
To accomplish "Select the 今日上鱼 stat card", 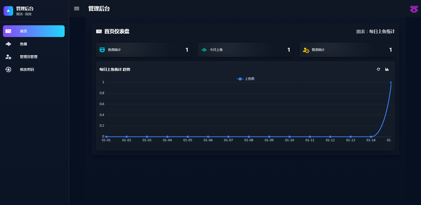I will tap(245, 50).
